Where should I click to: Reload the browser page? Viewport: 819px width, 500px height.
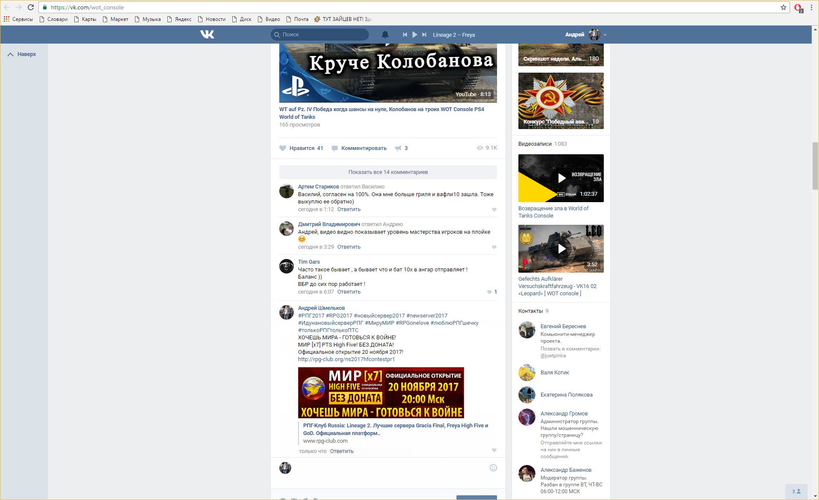click(31, 7)
